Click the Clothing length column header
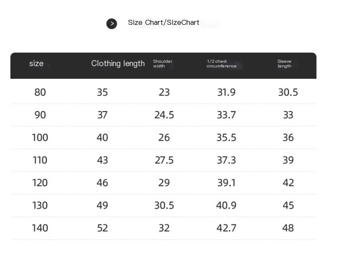Image resolution: width=353 pixels, height=259 pixels. tap(118, 64)
